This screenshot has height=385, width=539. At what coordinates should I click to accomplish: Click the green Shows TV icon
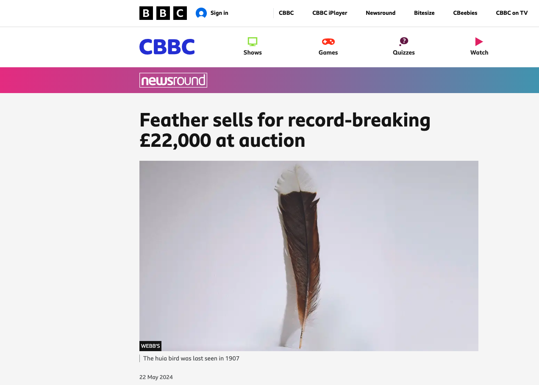click(253, 41)
